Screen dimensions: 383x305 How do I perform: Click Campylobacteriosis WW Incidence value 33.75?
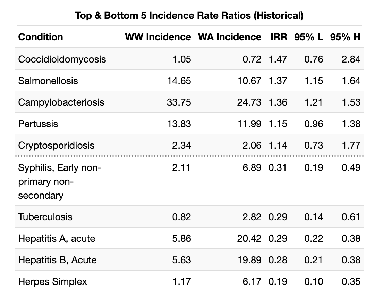pos(181,102)
